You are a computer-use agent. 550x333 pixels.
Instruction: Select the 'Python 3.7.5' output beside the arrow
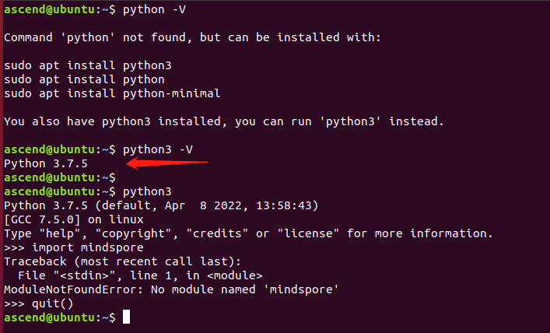[x=45, y=163]
